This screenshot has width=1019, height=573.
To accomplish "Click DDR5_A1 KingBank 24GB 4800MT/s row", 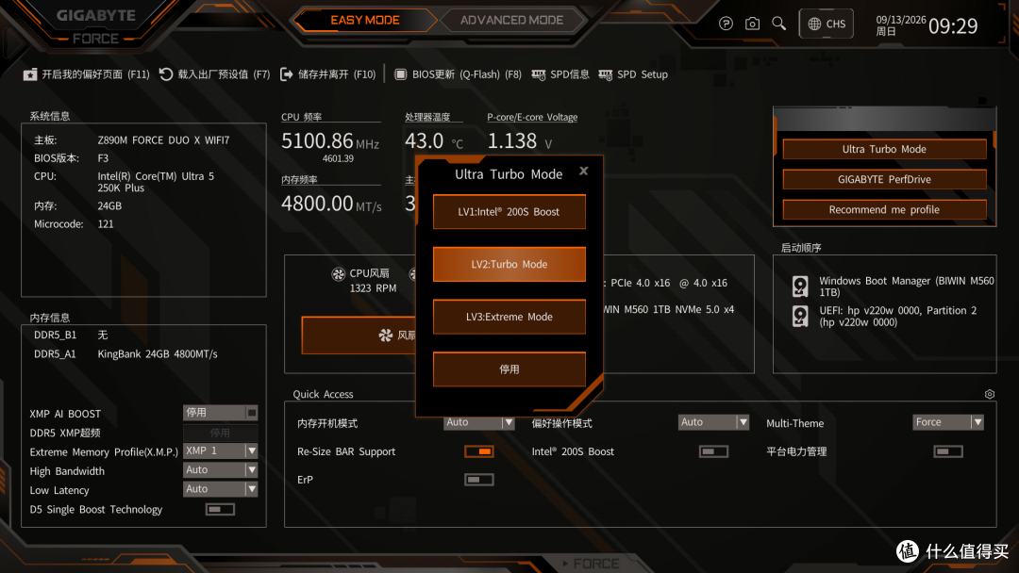I will (125, 354).
